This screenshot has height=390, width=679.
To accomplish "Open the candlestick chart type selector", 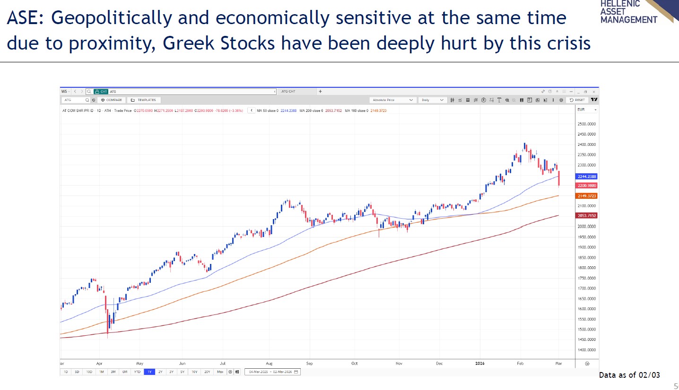I will [x=453, y=100].
